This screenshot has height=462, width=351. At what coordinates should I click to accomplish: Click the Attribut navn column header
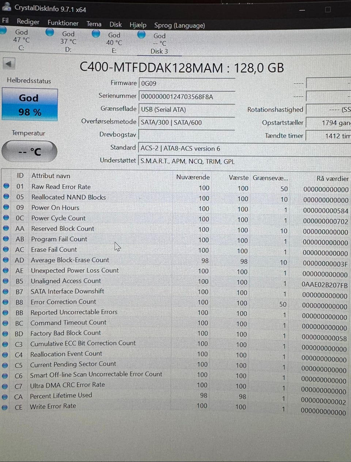coord(51,176)
